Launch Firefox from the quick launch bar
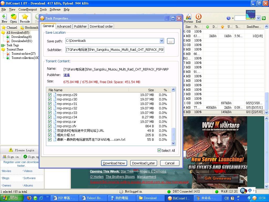Image resolution: width=269 pixels, height=202 pixels. point(29,198)
